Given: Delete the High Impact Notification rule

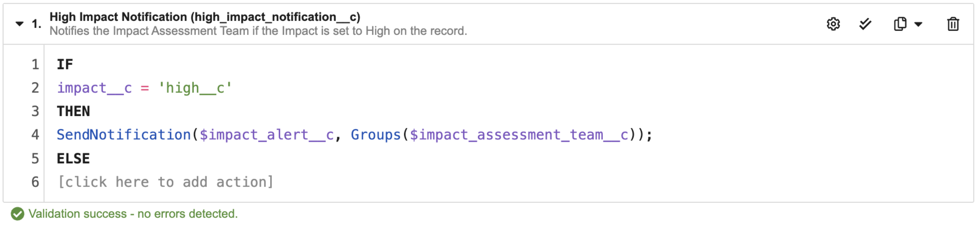Looking at the screenshot, I should pos(953,24).
